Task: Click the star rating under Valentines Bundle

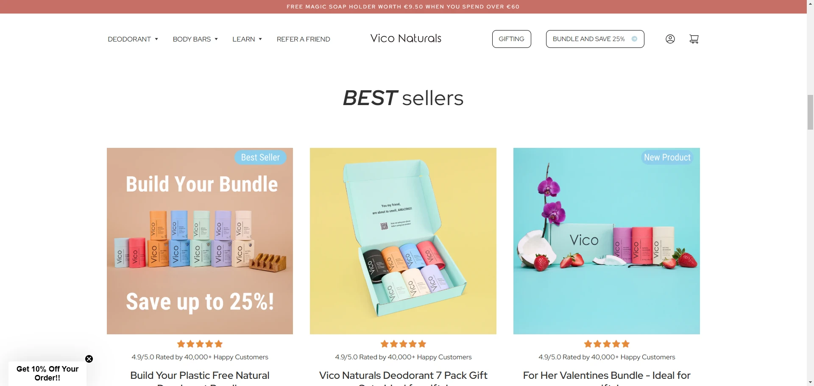Action: tap(607, 344)
